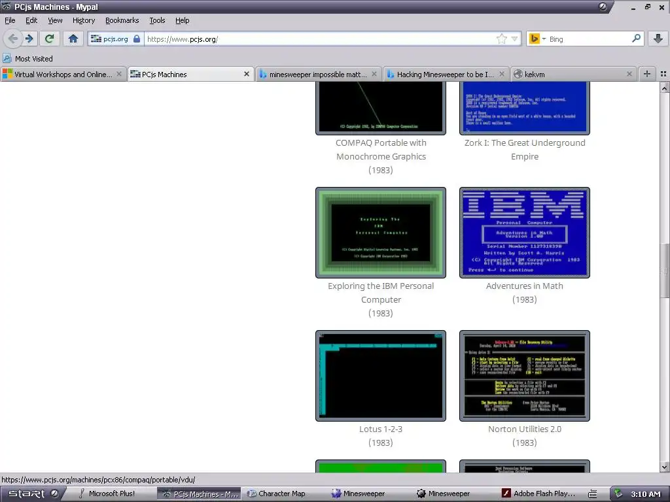
Task: Focus the Bing search box
Action: coord(590,39)
